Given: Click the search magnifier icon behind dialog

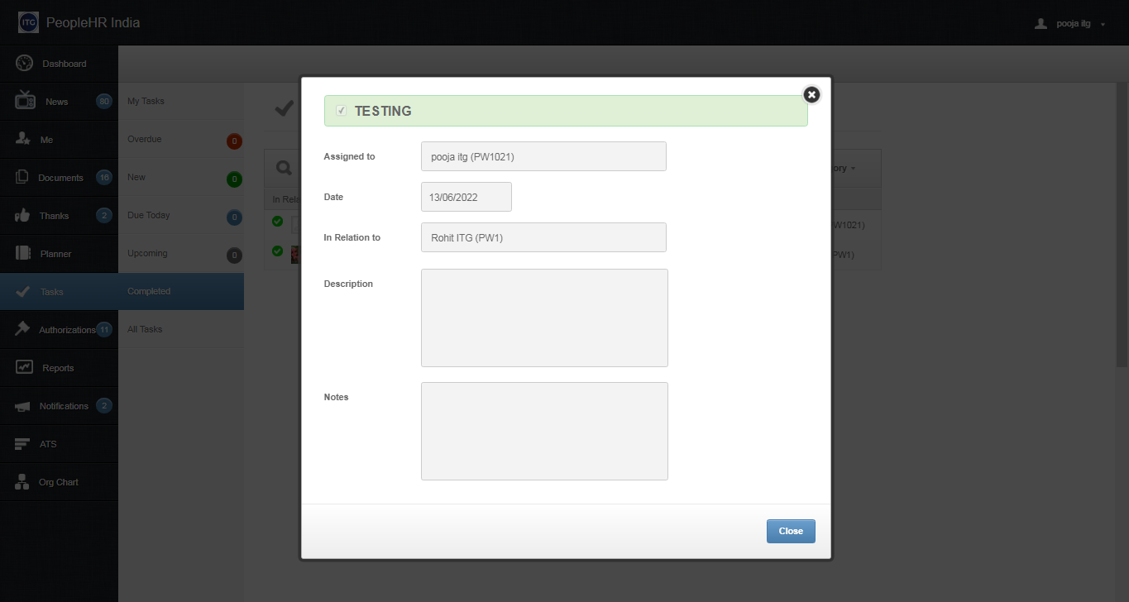Looking at the screenshot, I should click(284, 168).
